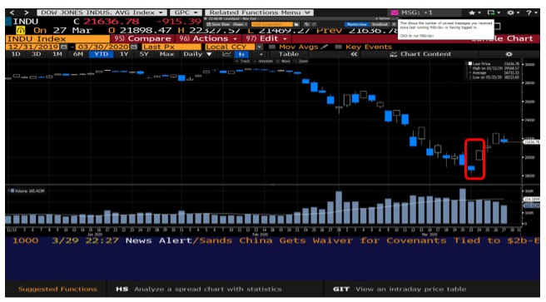Select the Max range tab
This screenshot has width=546, height=302.
point(166,54)
